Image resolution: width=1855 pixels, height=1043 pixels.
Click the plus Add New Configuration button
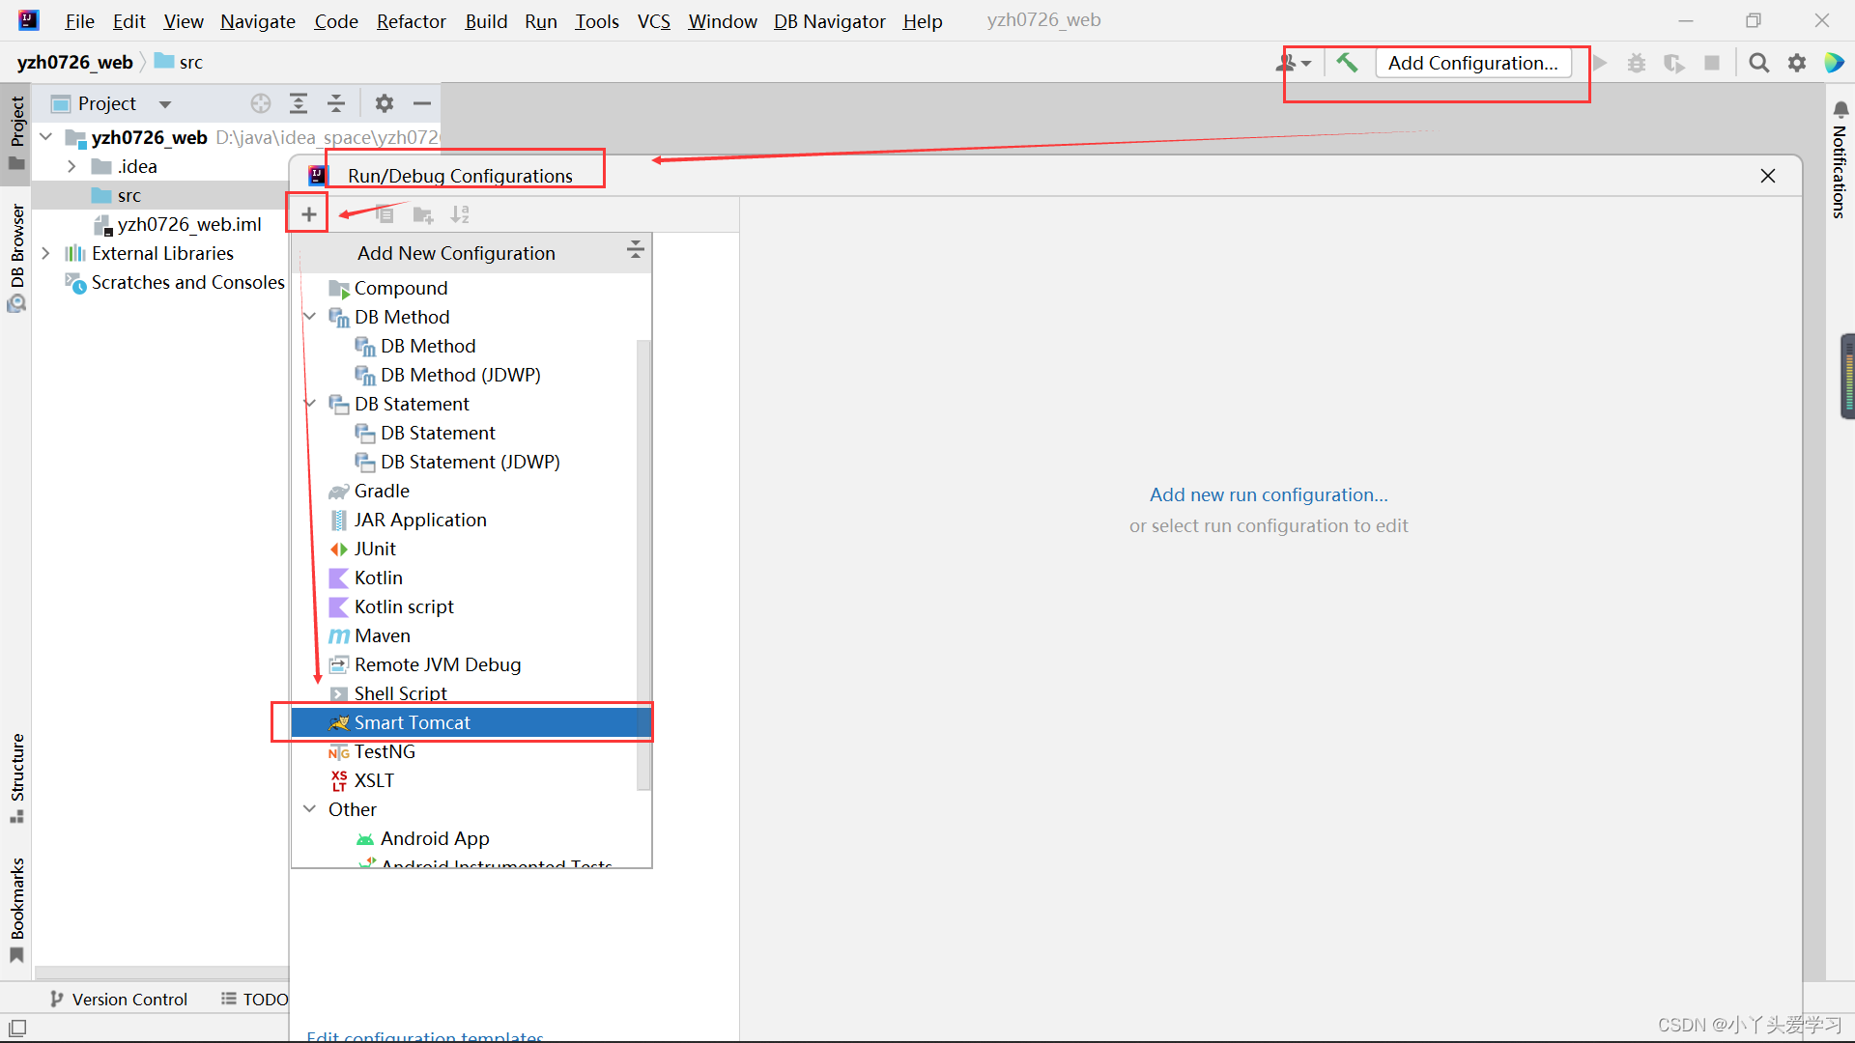pos(308,213)
